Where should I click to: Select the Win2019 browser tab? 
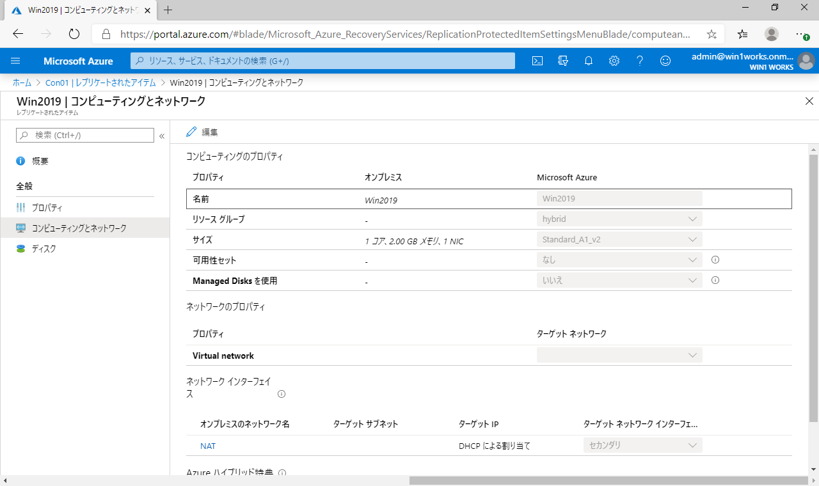(80, 10)
